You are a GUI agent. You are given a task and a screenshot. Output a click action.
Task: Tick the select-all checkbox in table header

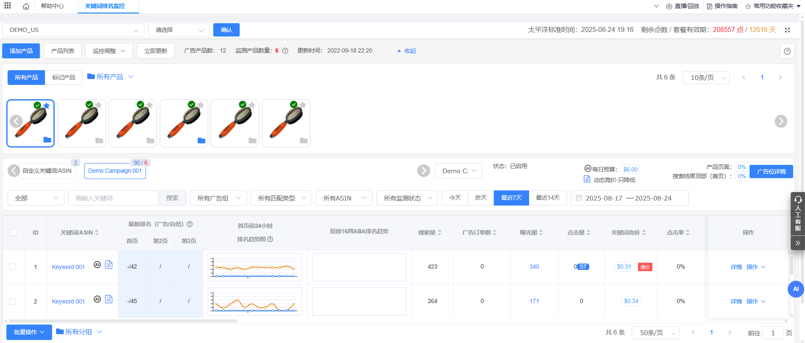pyautogui.click(x=13, y=232)
